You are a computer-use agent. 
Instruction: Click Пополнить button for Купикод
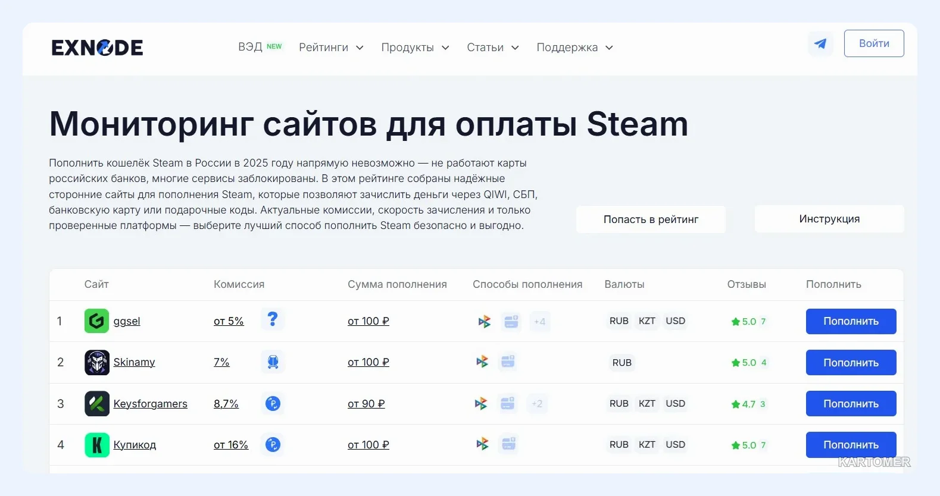click(851, 445)
